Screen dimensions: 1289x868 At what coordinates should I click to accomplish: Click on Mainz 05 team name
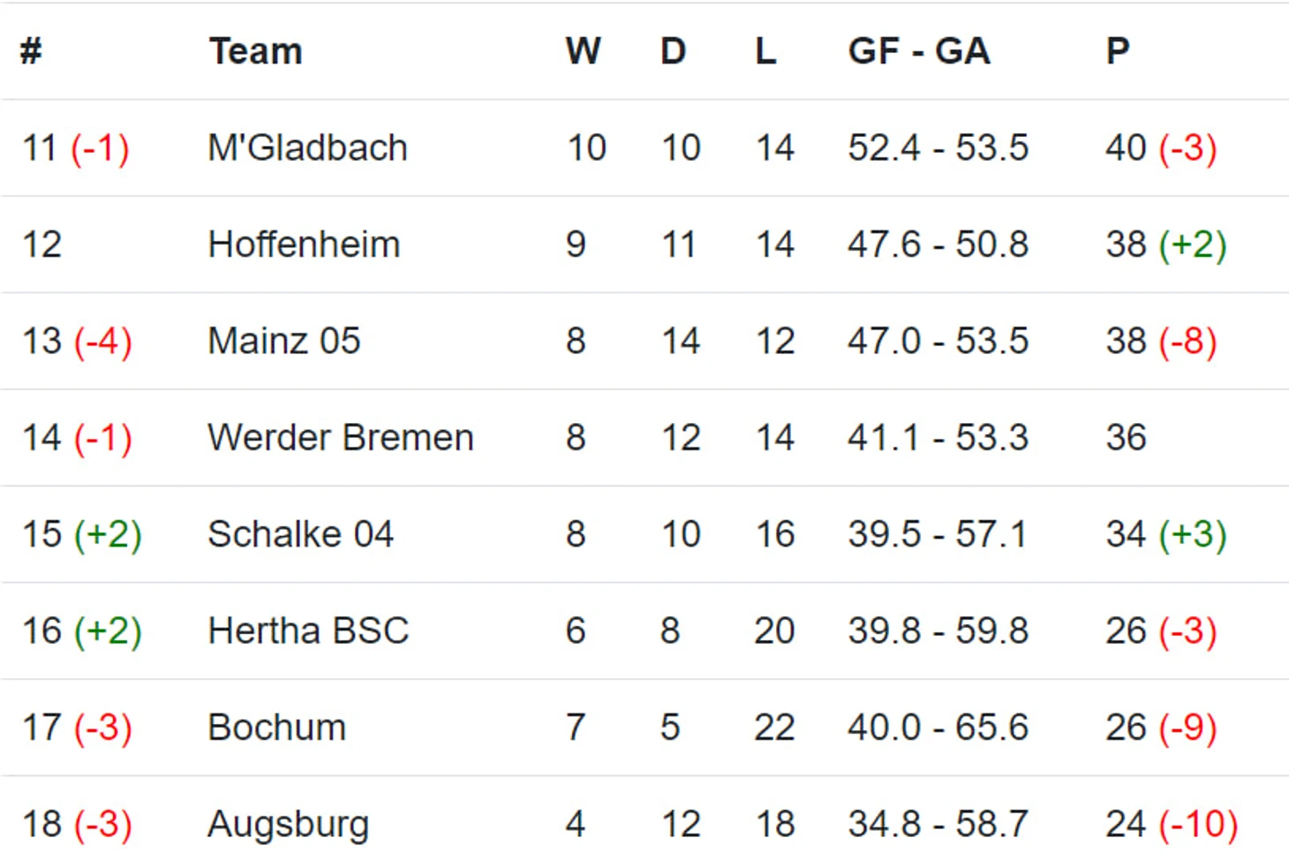283,341
